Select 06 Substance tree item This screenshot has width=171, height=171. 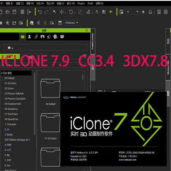point(11,109)
